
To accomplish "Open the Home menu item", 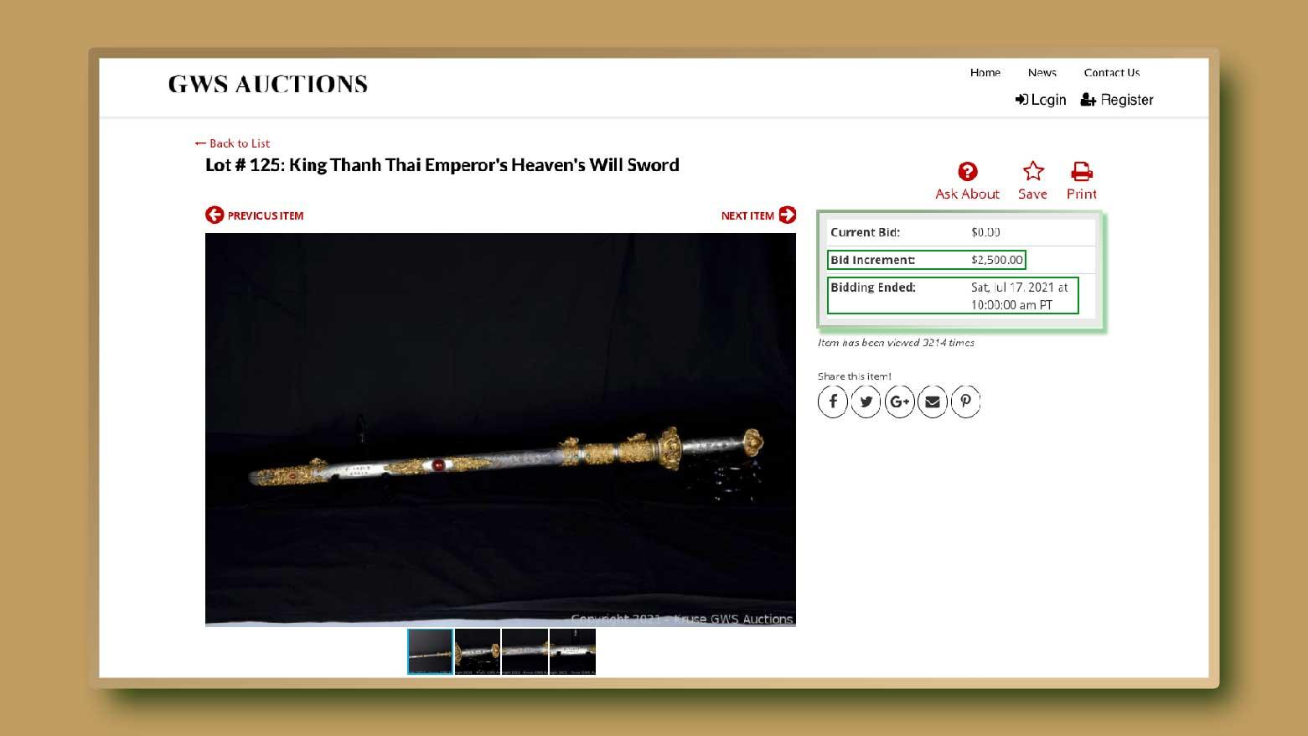I will [x=985, y=72].
